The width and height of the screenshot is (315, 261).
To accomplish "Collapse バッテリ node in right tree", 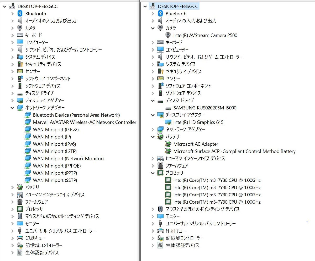I will coord(153,137).
